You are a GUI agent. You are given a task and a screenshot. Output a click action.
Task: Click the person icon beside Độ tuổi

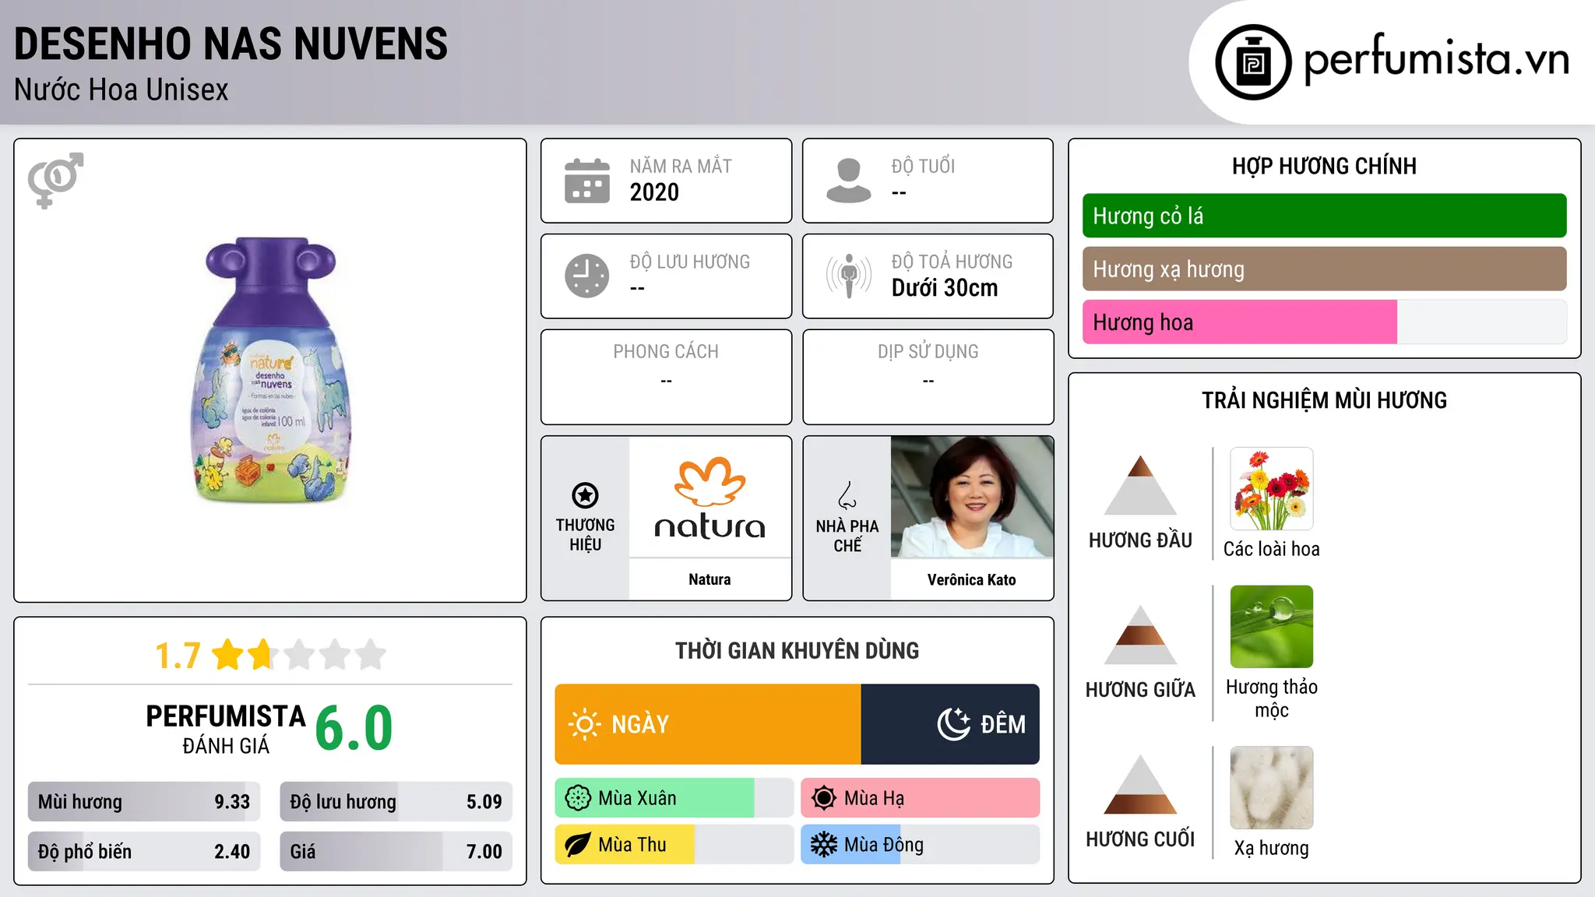click(x=849, y=181)
